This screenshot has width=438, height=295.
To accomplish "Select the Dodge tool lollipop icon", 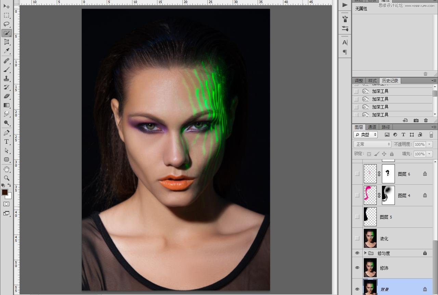I will pyautogui.click(x=7, y=123).
